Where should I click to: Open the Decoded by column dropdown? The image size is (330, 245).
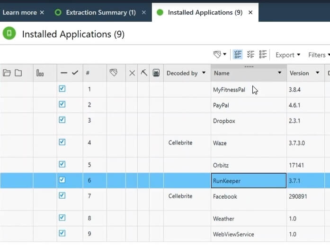coord(204,73)
